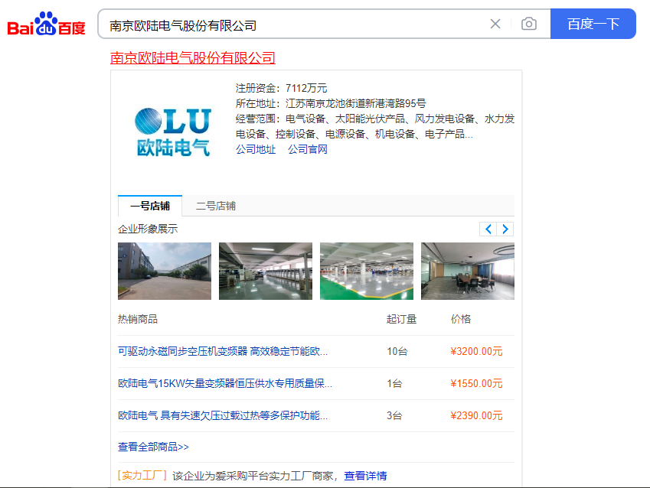The height and width of the screenshot is (488, 650).
Task: Switch to the 二号店铺 tab
Action: click(x=216, y=206)
